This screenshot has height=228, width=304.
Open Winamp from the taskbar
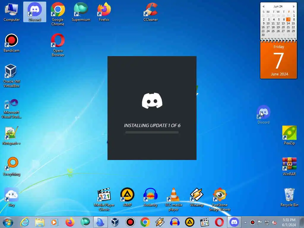(160, 222)
